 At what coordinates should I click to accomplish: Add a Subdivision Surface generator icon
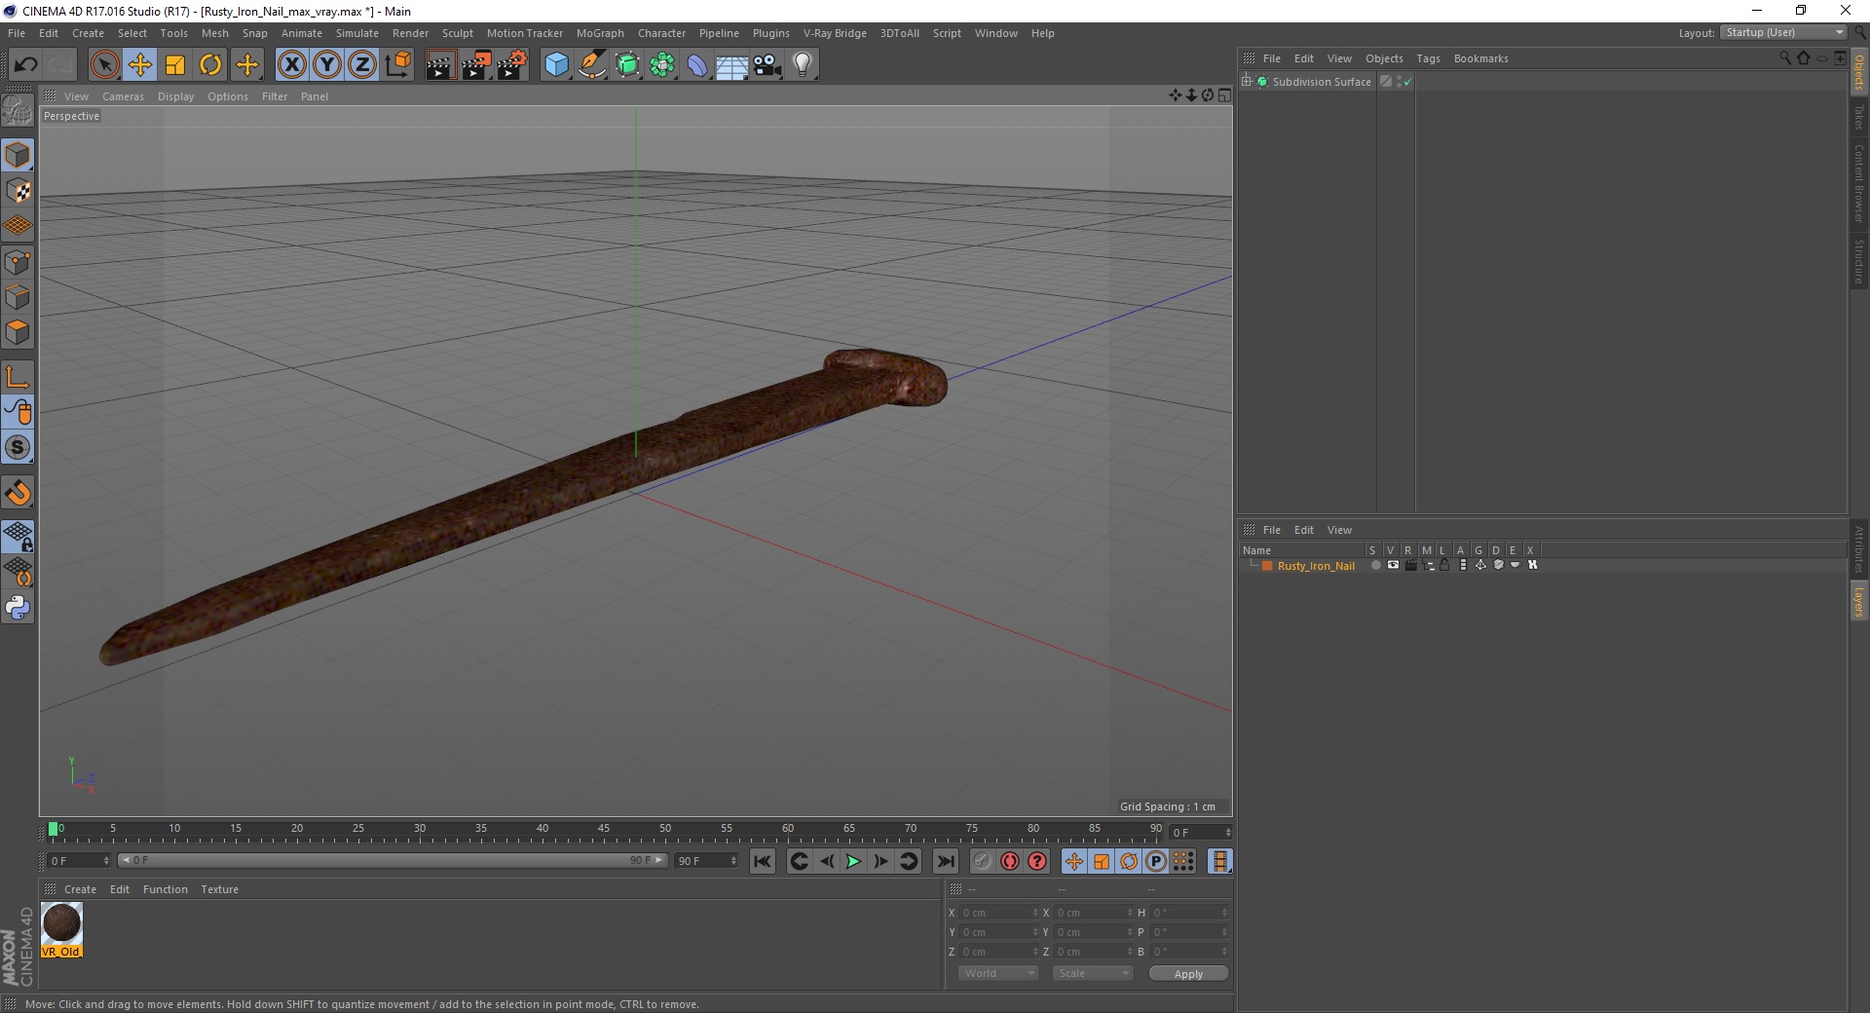point(627,65)
